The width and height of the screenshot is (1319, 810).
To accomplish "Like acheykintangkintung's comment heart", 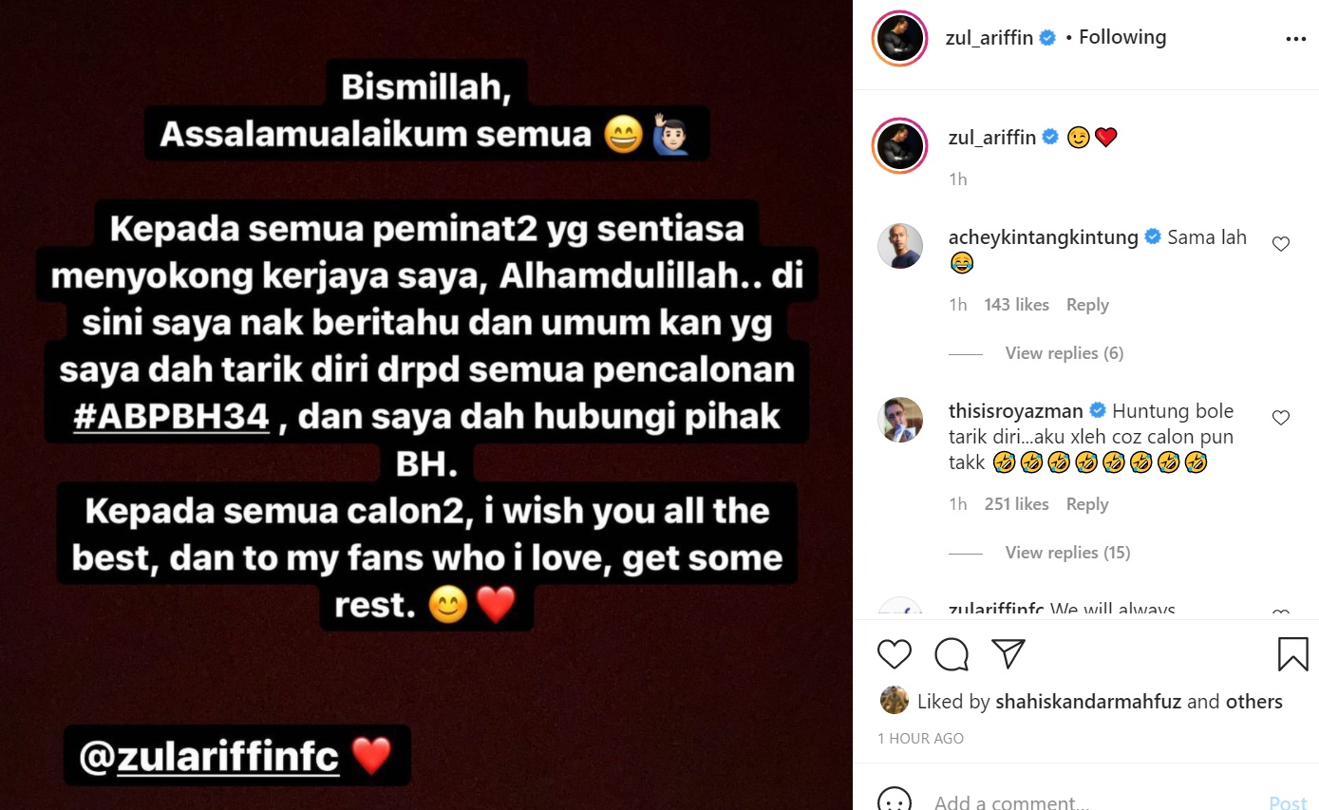I will (x=1281, y=244).
